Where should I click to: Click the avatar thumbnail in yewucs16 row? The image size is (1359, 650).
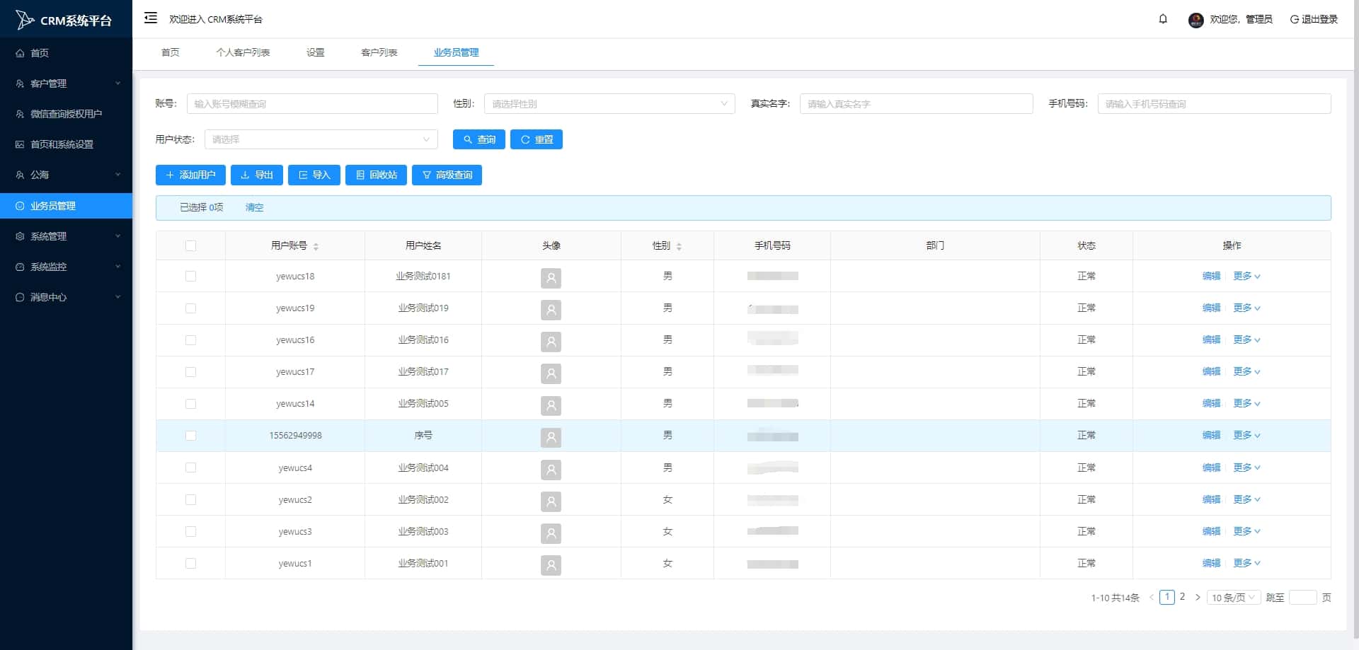tap(551, 342)
